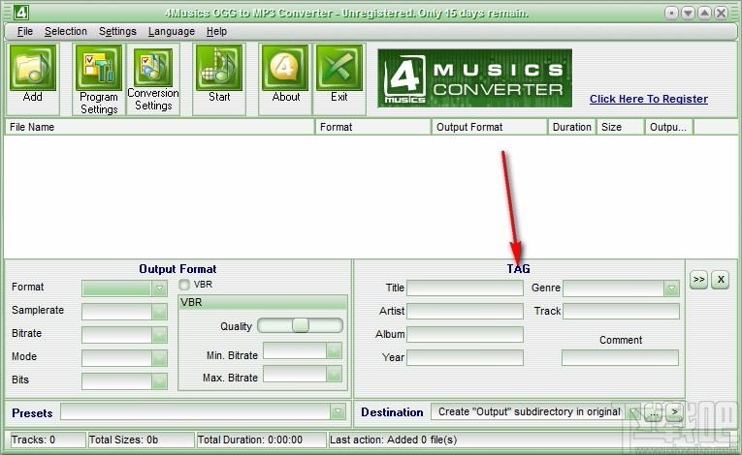Click the > button next to Destination
This screenshot has height=455, width=742.
tap(675, 412)
